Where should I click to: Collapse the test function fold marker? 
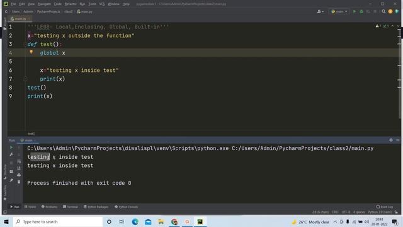pyautogui.click(x=25, y=44)
